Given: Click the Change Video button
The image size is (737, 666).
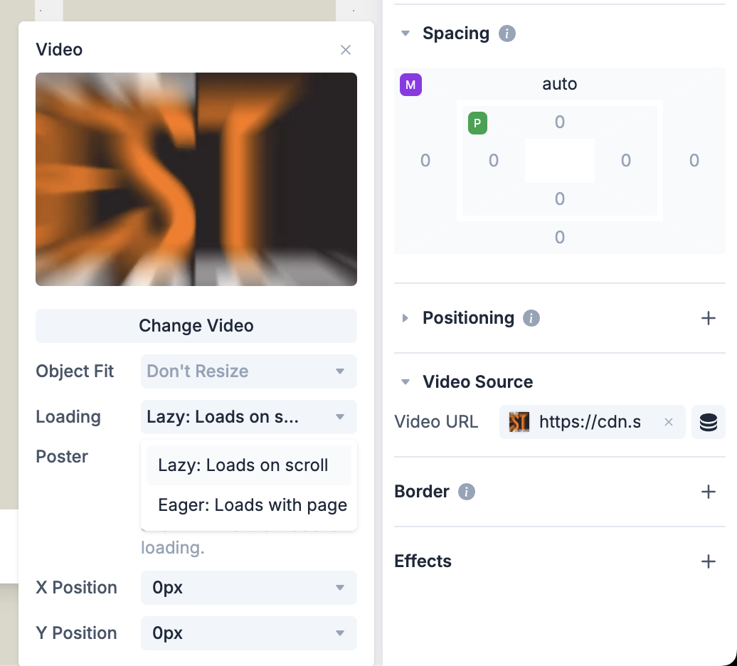Looking at the screenshot, I should tap(196, 326).
